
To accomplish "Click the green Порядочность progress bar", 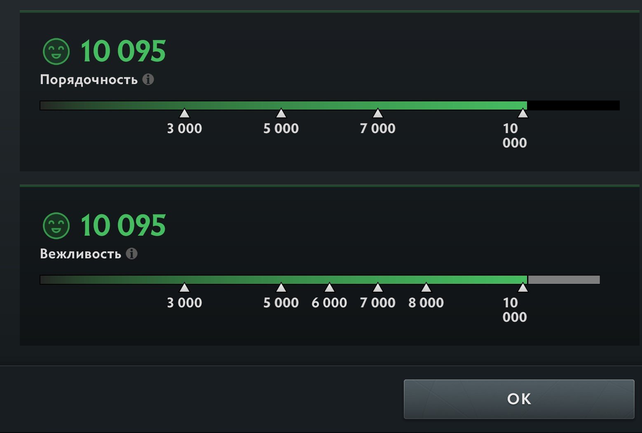I will pos(284,105).
